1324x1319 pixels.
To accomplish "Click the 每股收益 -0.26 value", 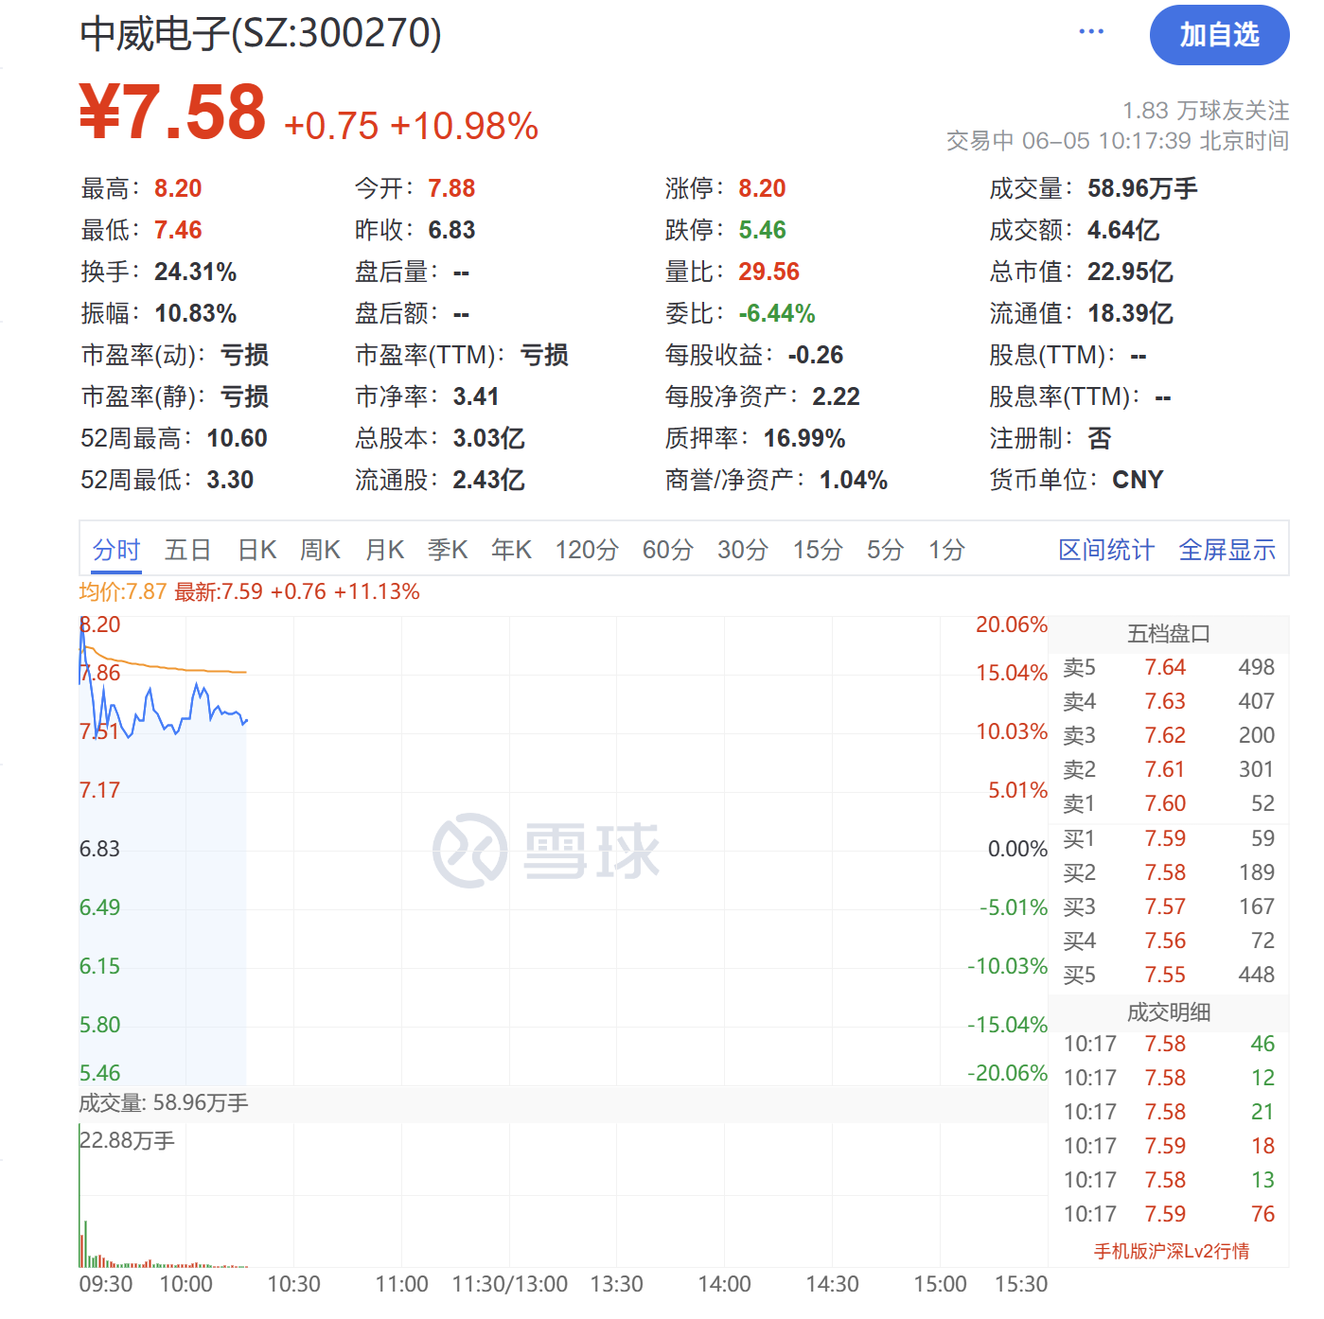I will [815, 355].
